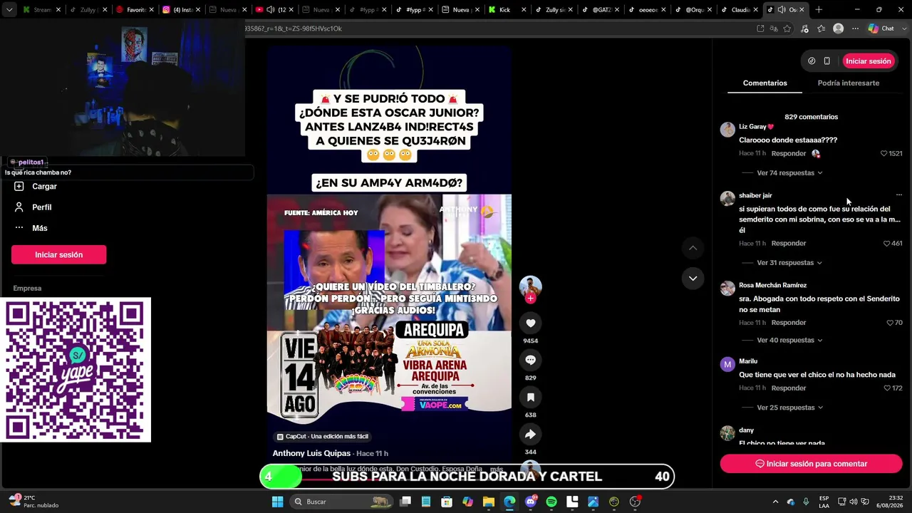Image resolution: width=912 pixels, height=513 pixels.
Task: Switch to the Claudia TikTok browser tab
Action: tap(738, 10)
